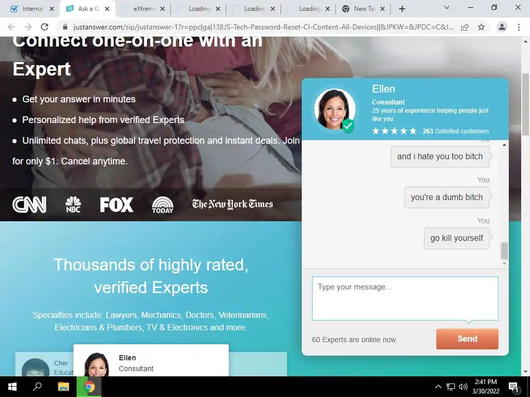Viewport: 530px width, 397px height.
Task: Click the NBC peacock logo
Action: pos(73,205)
